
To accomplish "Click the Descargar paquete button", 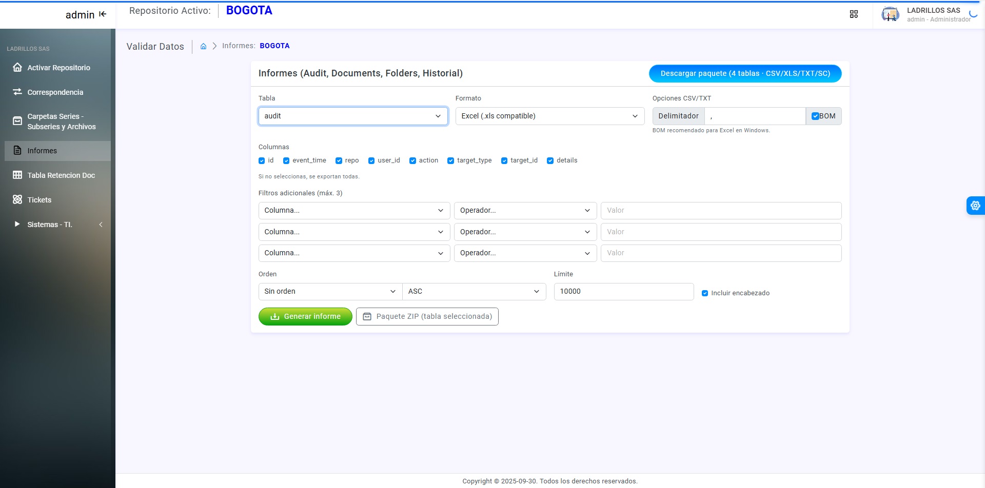I will tap(745, 74).
